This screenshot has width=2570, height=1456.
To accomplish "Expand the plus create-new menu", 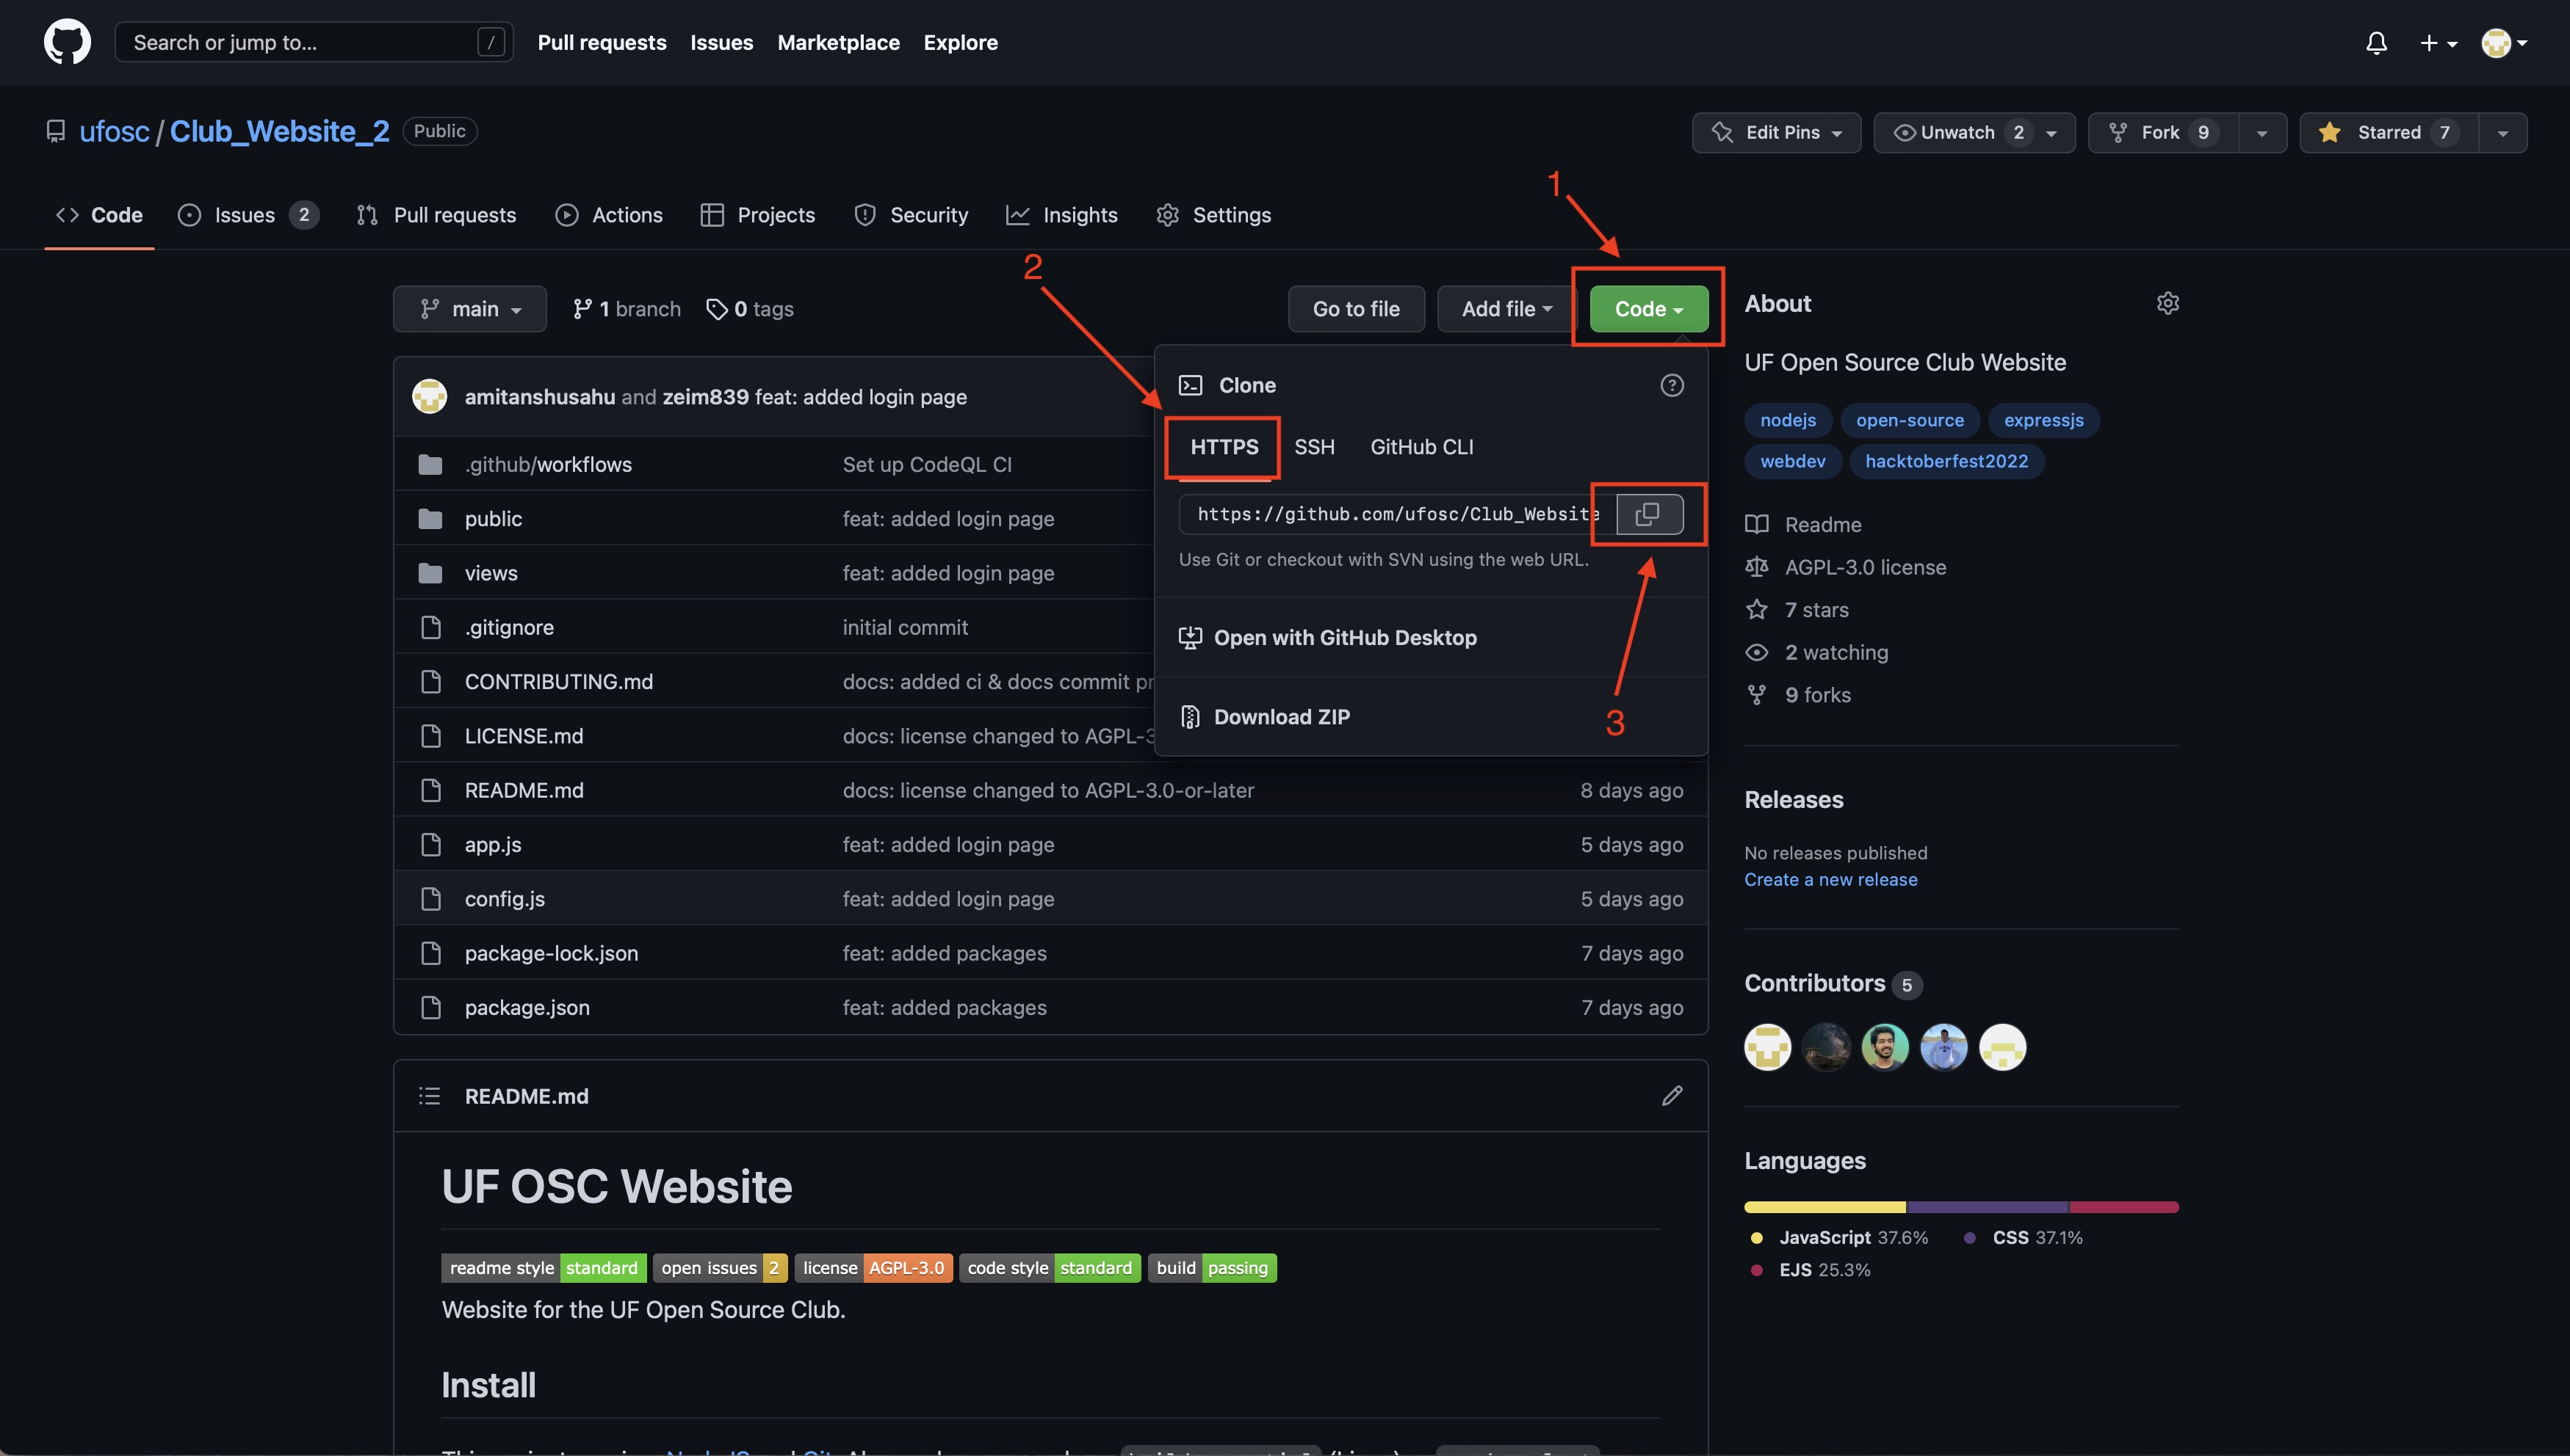I will 2438,43.
